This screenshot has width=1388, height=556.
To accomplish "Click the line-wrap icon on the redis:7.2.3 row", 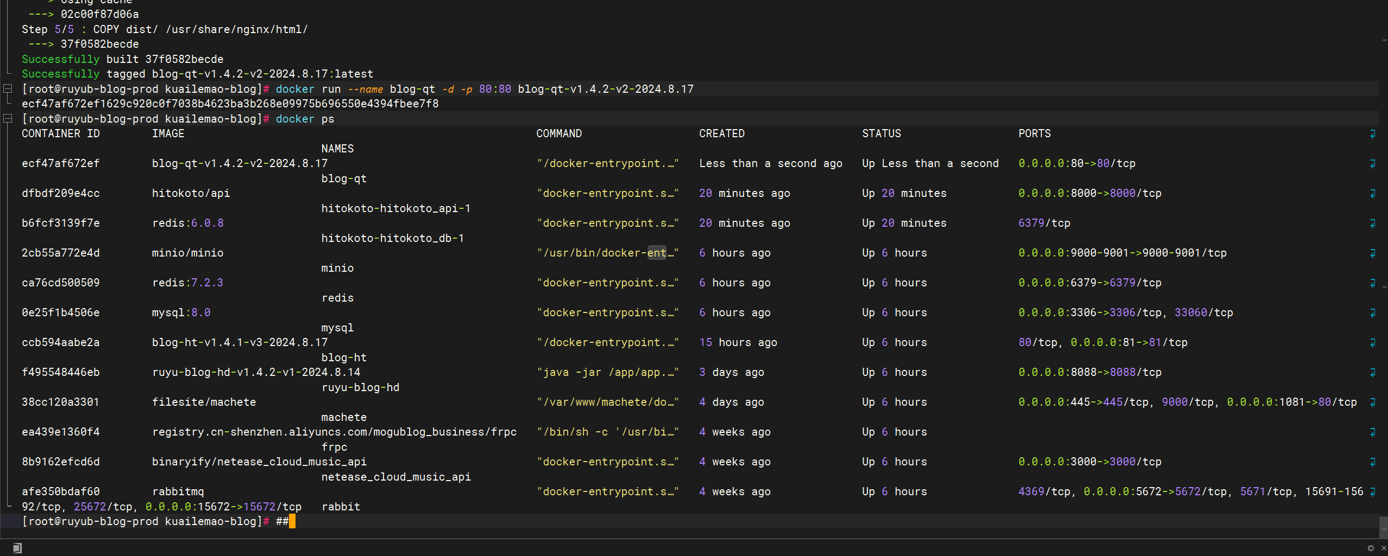I will pos(1373,283).
